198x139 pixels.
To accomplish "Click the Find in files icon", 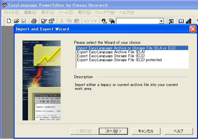I will [112, 21].
